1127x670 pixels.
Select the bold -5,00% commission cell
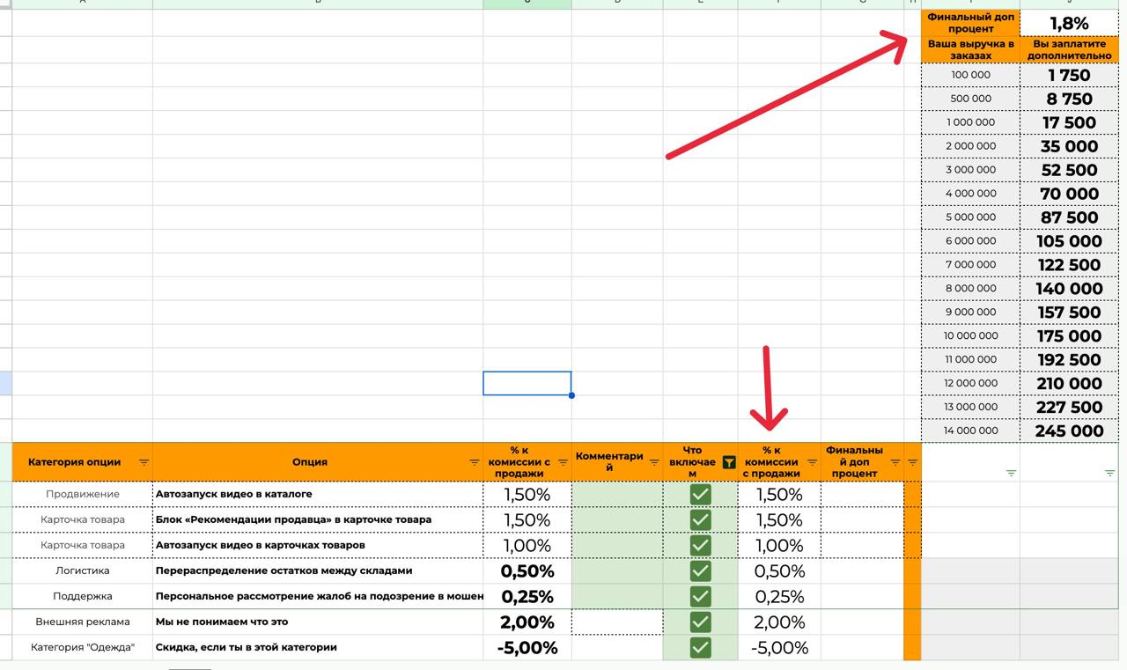pos(527,648)
